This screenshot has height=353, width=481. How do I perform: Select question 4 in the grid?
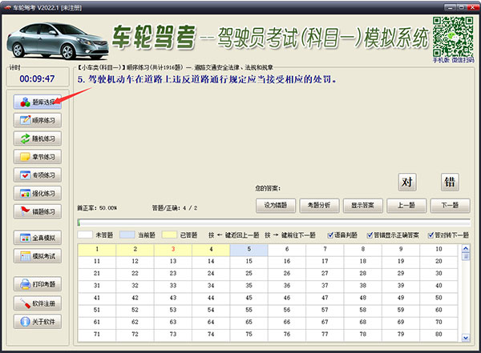click(211, 250)
